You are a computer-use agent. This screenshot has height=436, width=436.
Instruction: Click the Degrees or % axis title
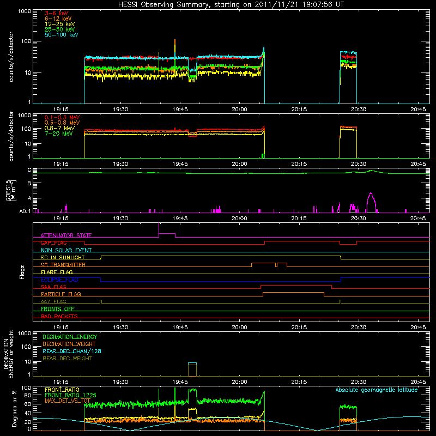click(x=14, y=409)
